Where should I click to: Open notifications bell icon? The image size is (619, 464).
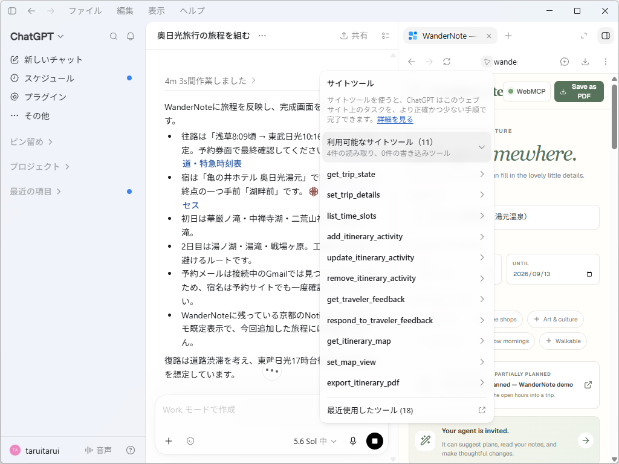tap(131, 36)
